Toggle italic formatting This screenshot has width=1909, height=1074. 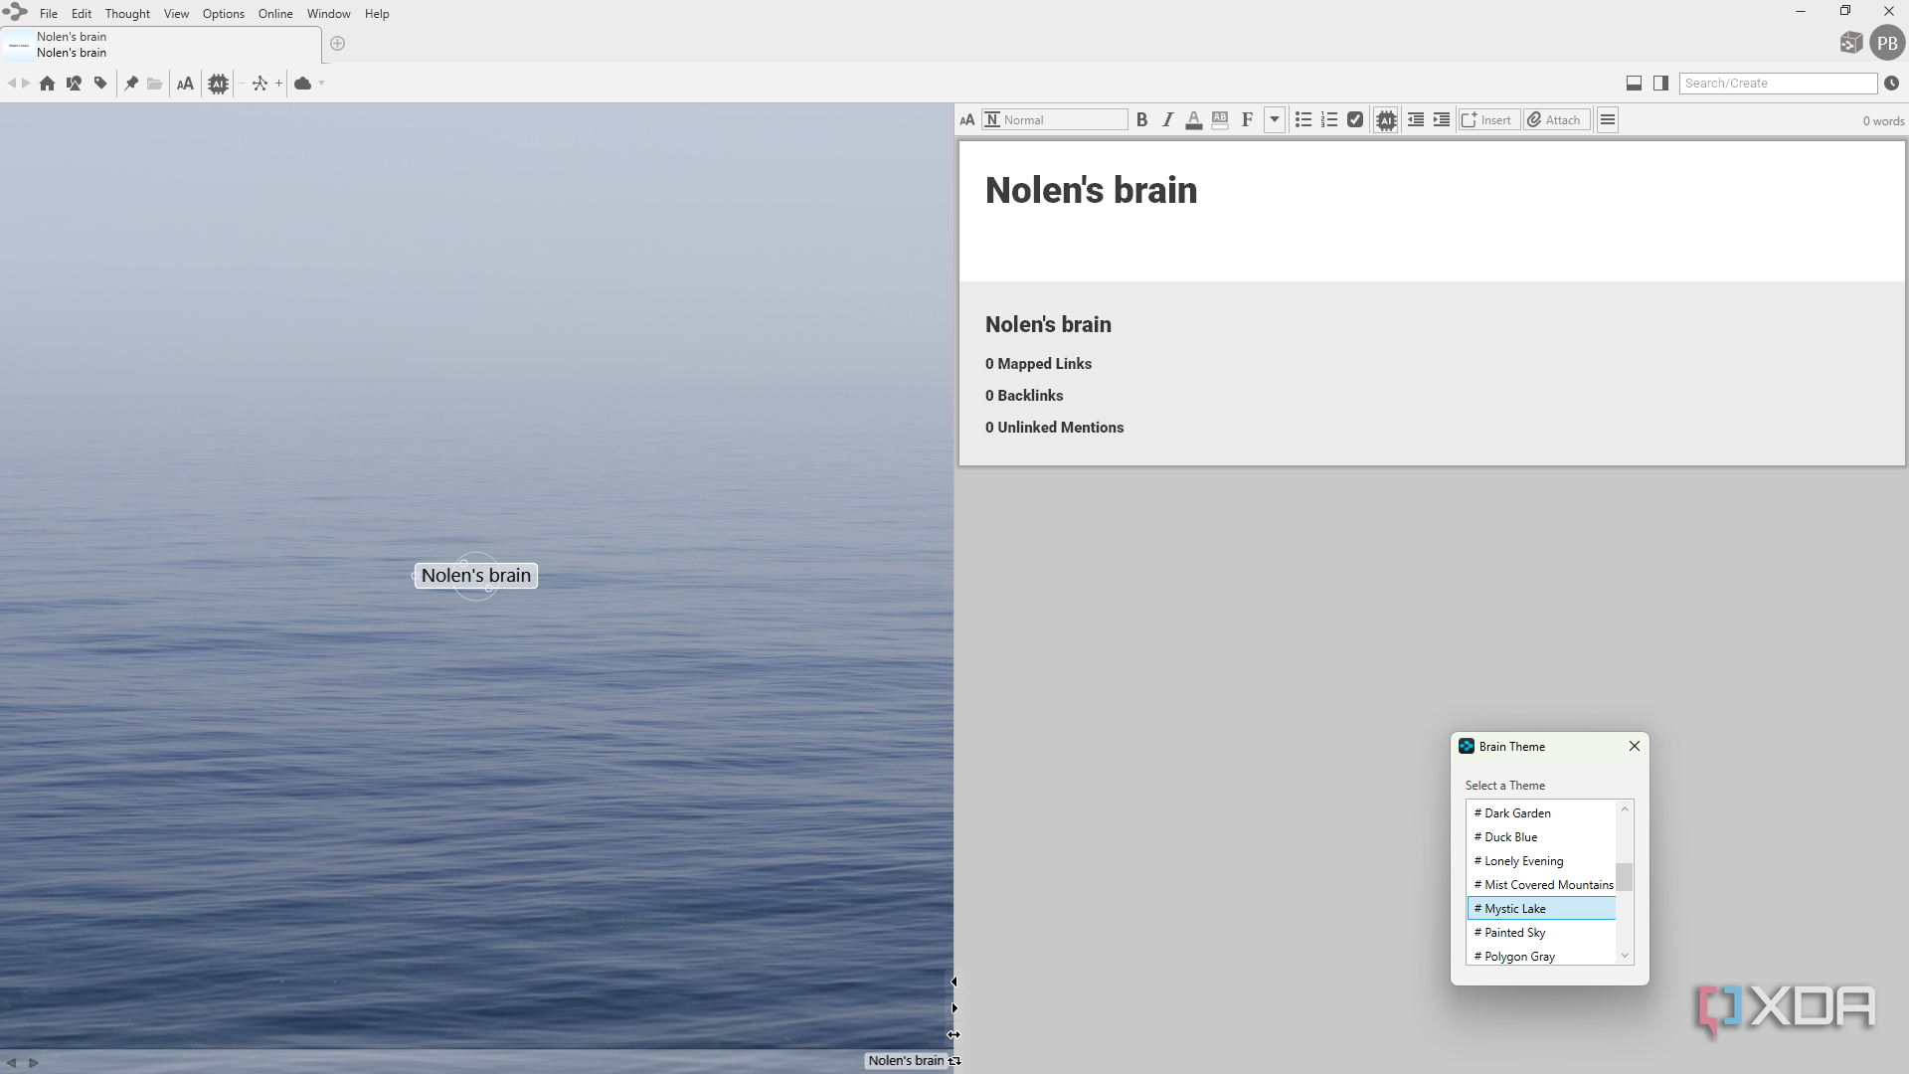coord(1168,120)
